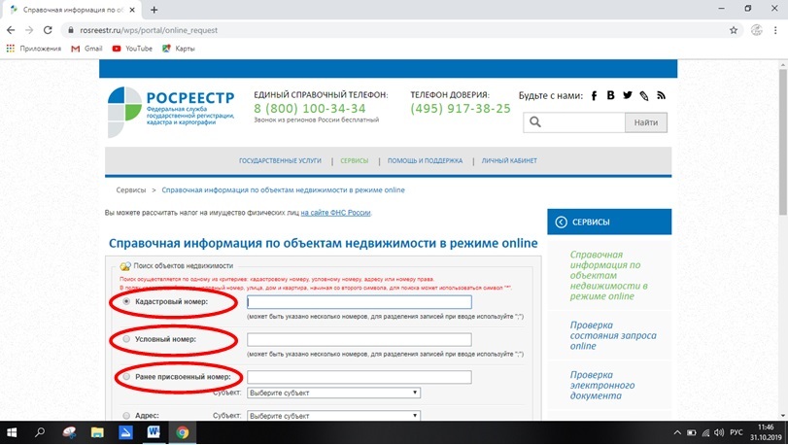Open Проверка электронного документа sidebar link
788x445 pixels.
coord(602,385)
